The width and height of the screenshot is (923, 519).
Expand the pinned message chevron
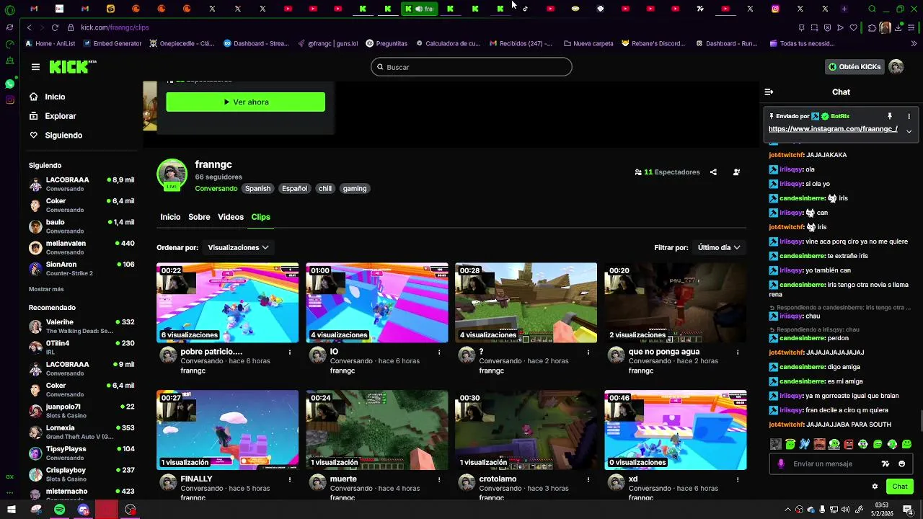coord(909,131)
